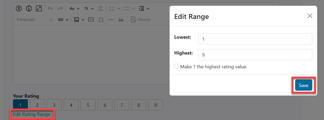Insert a numbered list
This screenshot has height=120, width=324.
click(112, 9)
